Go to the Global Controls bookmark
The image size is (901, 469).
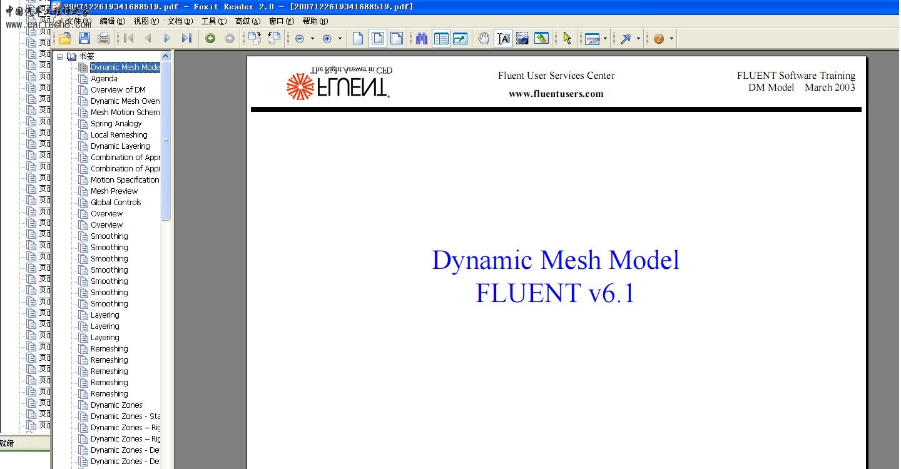(116, 203)
